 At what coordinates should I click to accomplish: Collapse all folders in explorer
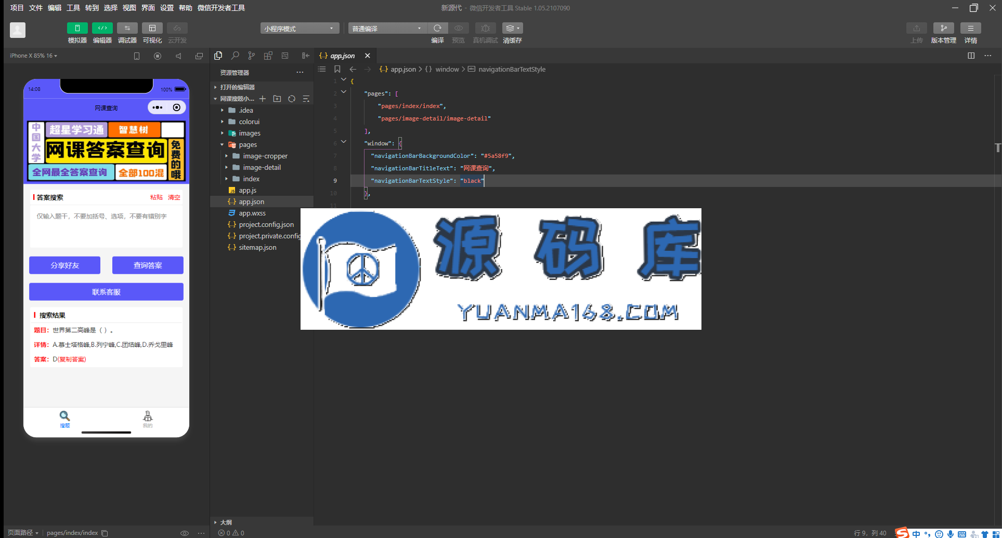pyautogui.click(x=306, y=99)
